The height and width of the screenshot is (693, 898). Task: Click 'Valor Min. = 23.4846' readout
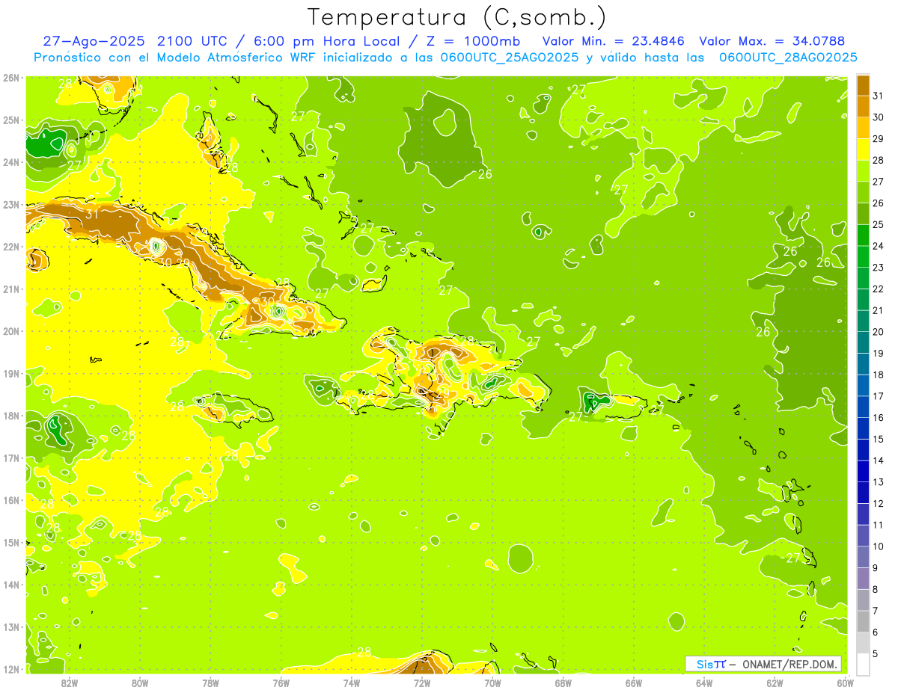pyautogui.click(x=614, y=41)
